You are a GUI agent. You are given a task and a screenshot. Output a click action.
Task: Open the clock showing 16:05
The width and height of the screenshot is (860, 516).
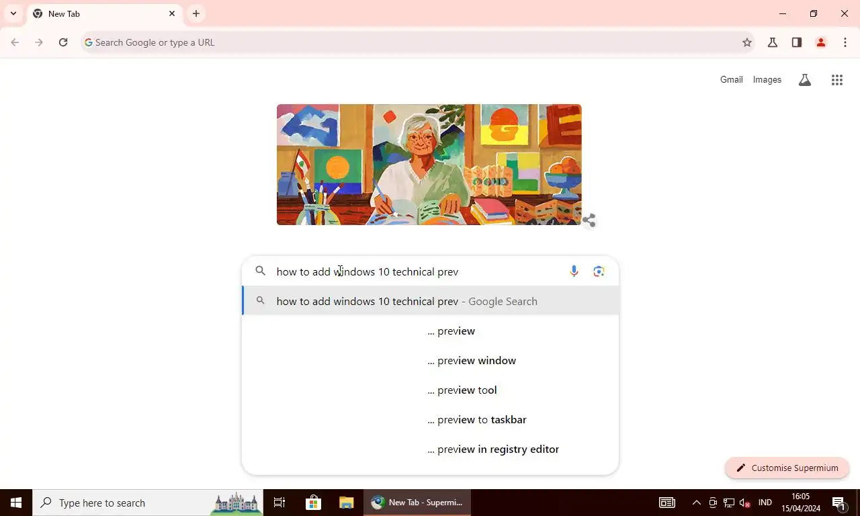pos(801,503)
